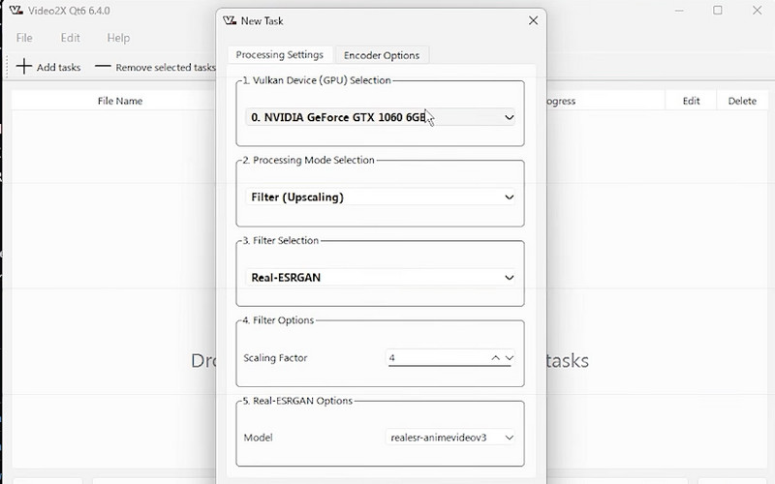Expand the Real-ESRGAN Model dropdown
Viewport: 775px width, 484px height.
click(450, 438)
